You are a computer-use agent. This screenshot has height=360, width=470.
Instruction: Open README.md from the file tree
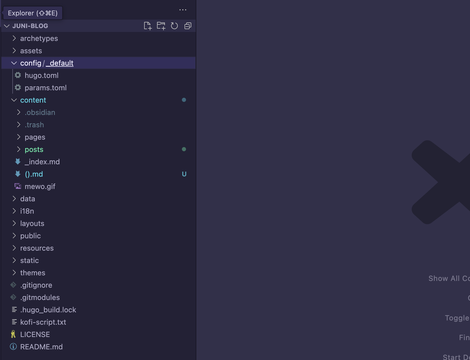coord(42,347)
